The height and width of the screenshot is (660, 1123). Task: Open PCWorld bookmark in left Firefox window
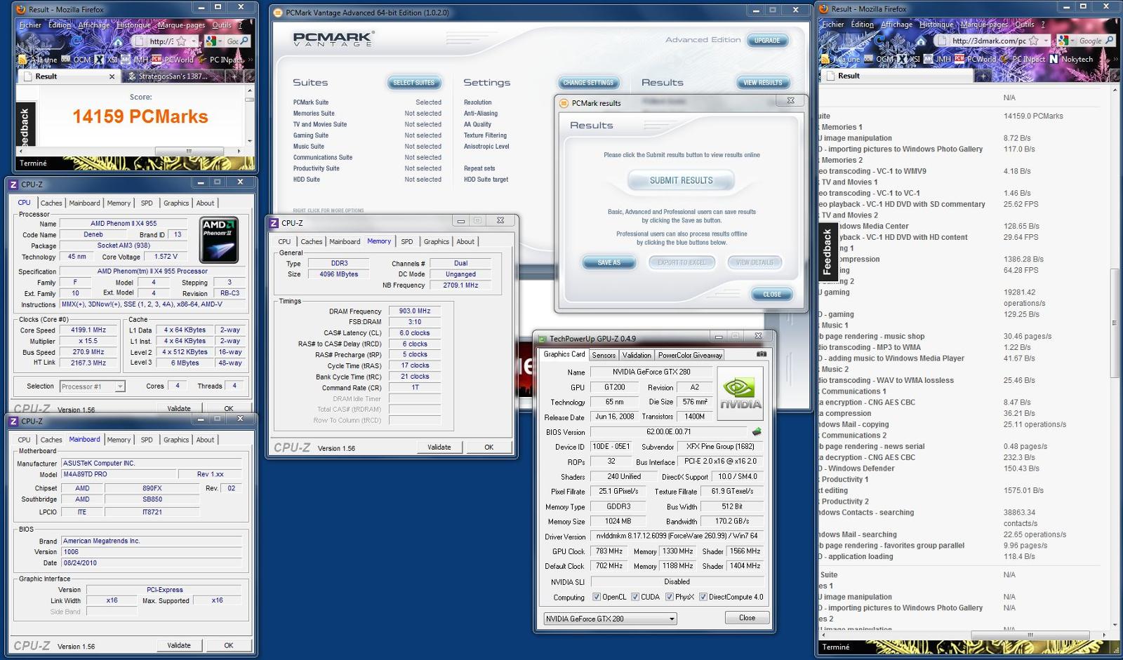pyautogui.click(x=172, y=60)
